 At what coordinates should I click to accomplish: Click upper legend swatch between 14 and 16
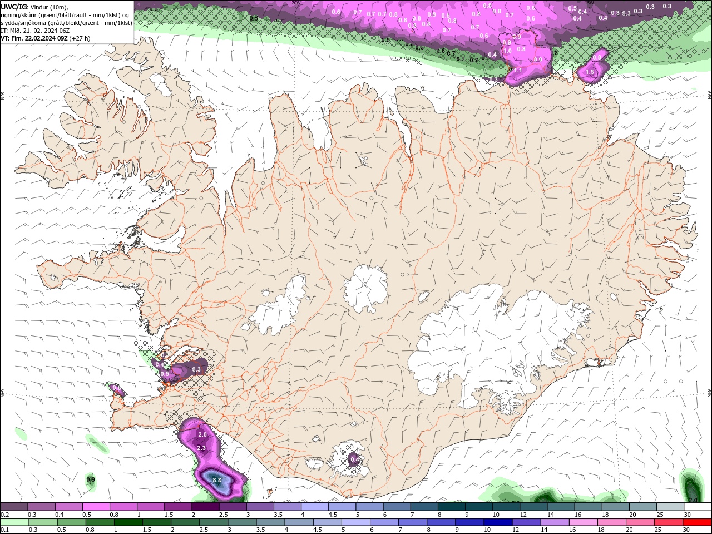pyautogui.click(x=560, y=507)
